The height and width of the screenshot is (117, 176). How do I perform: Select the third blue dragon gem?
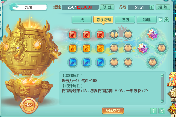click(x=100, y=62)
